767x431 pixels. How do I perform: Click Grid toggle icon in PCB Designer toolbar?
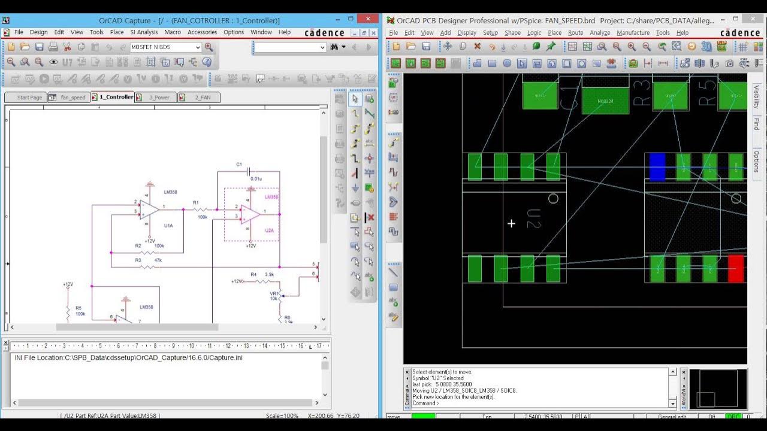coord(742,47)
